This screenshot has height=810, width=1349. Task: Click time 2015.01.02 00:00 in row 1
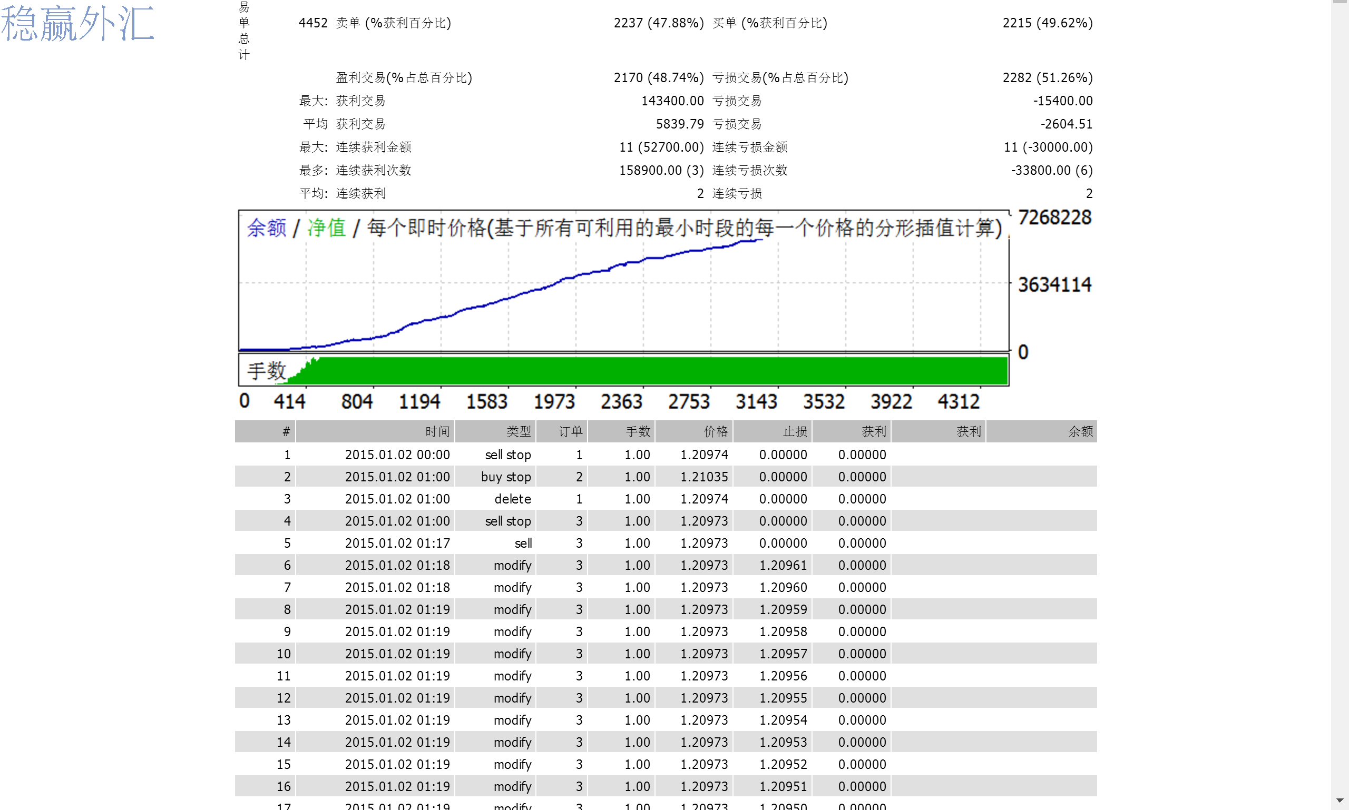tap(397, 455)
